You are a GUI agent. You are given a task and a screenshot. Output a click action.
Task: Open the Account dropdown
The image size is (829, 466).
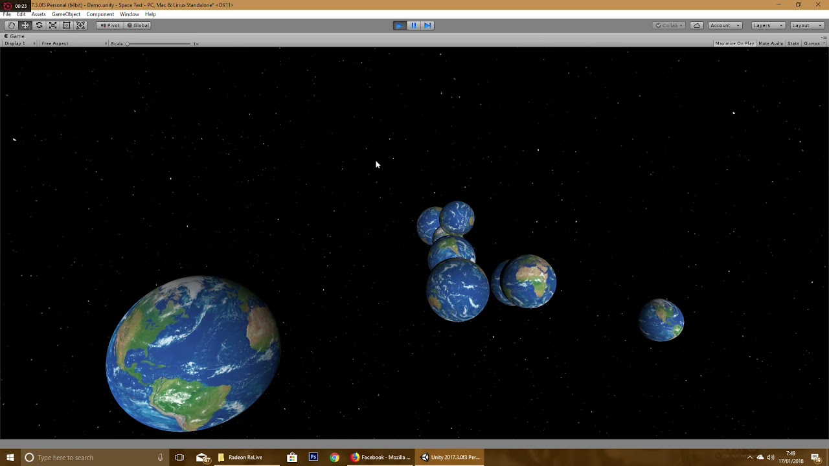[725, 25]
